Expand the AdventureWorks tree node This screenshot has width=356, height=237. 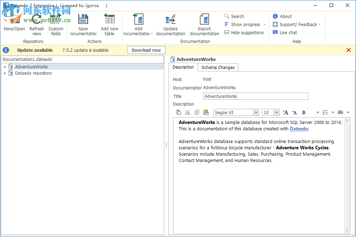tap(5, 67)
